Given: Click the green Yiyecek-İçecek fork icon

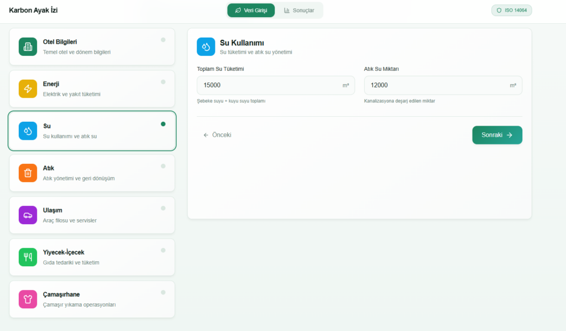Looking at the screenshot, I should [x=28, y=257].
